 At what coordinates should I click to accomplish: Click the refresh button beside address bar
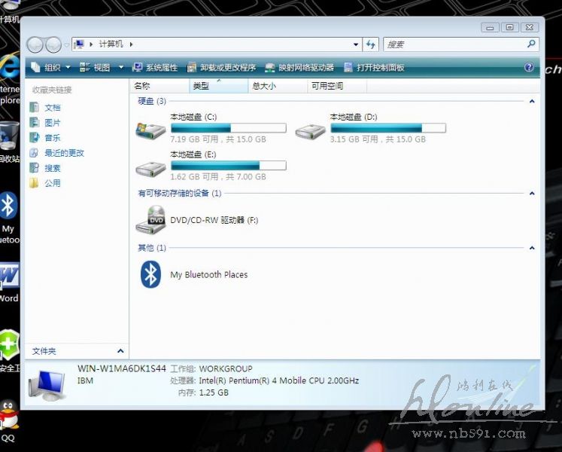click(371, 44)
